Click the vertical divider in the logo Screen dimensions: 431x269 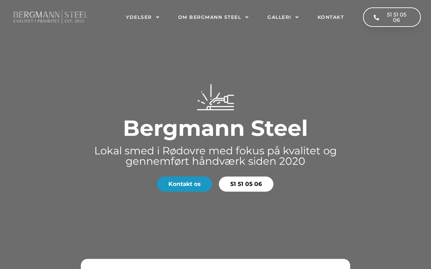click(x=62, y=17)
